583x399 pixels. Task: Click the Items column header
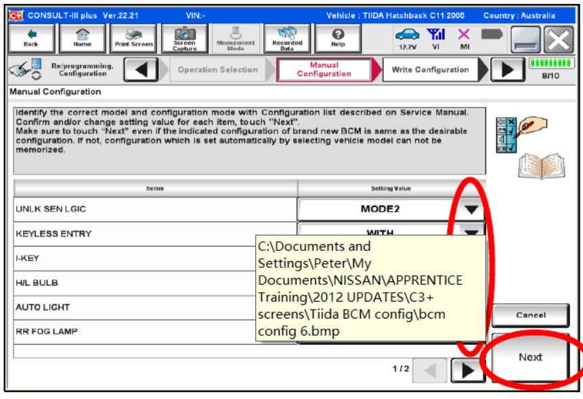pyautogui.click(x=156, y=189)
